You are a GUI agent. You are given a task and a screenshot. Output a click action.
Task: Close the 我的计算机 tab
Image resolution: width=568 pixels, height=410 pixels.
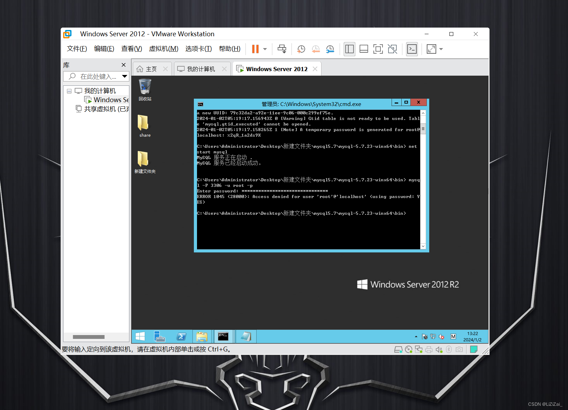point(225,69)
